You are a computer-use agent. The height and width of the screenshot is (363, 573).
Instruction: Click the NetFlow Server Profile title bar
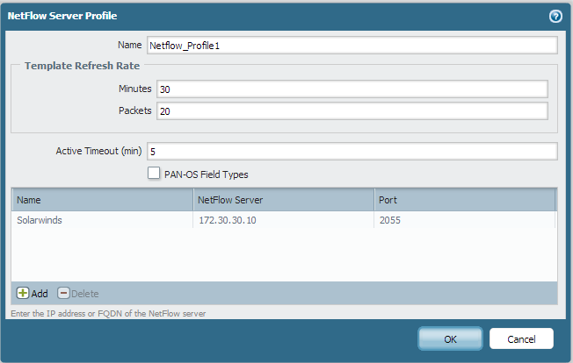click(x=264, y=16)
